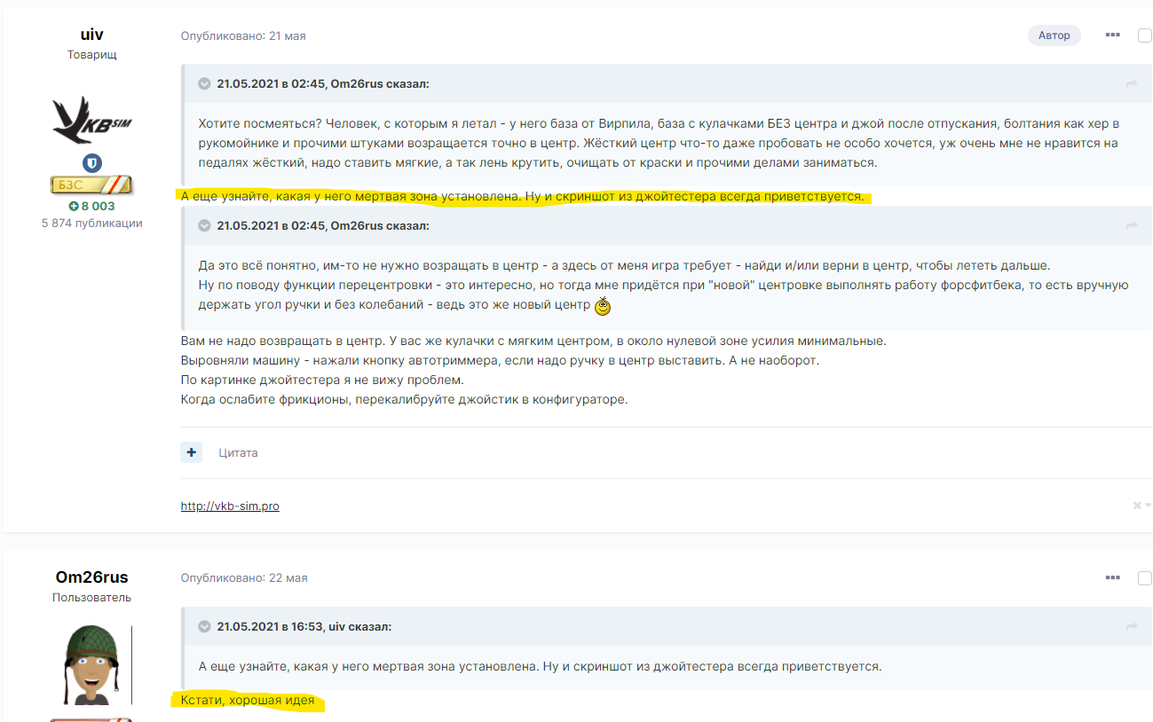
Task: Click the "Товарищ" rank label
Action: (92, 54)
